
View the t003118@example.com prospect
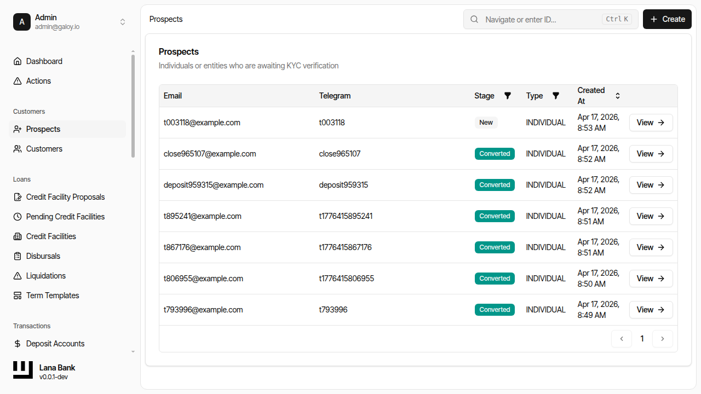tap(651, 123)
